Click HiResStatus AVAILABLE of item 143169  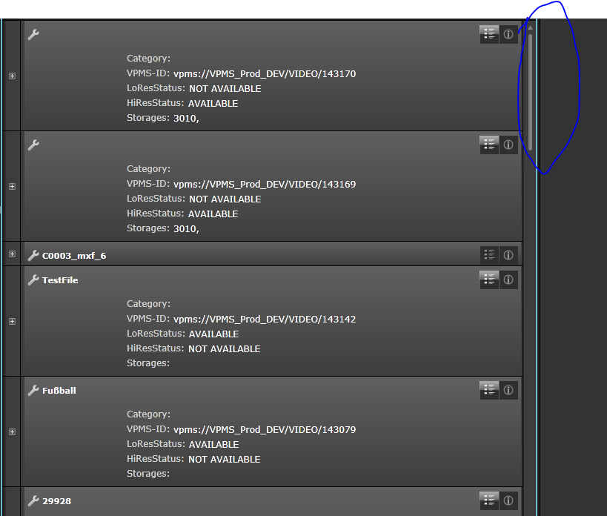[213, 214]
